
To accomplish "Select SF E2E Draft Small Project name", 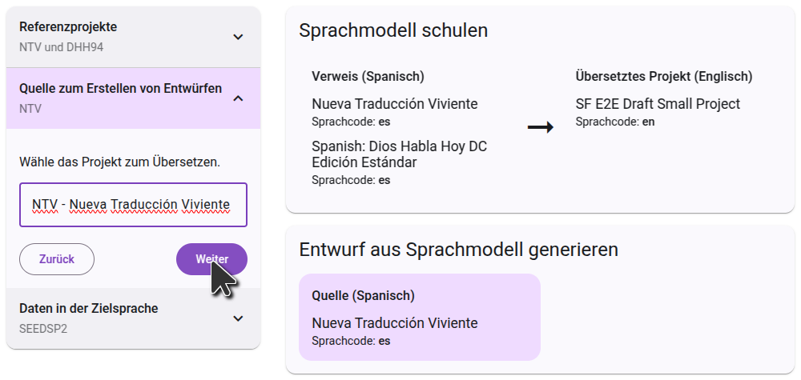I will [658, 104].
